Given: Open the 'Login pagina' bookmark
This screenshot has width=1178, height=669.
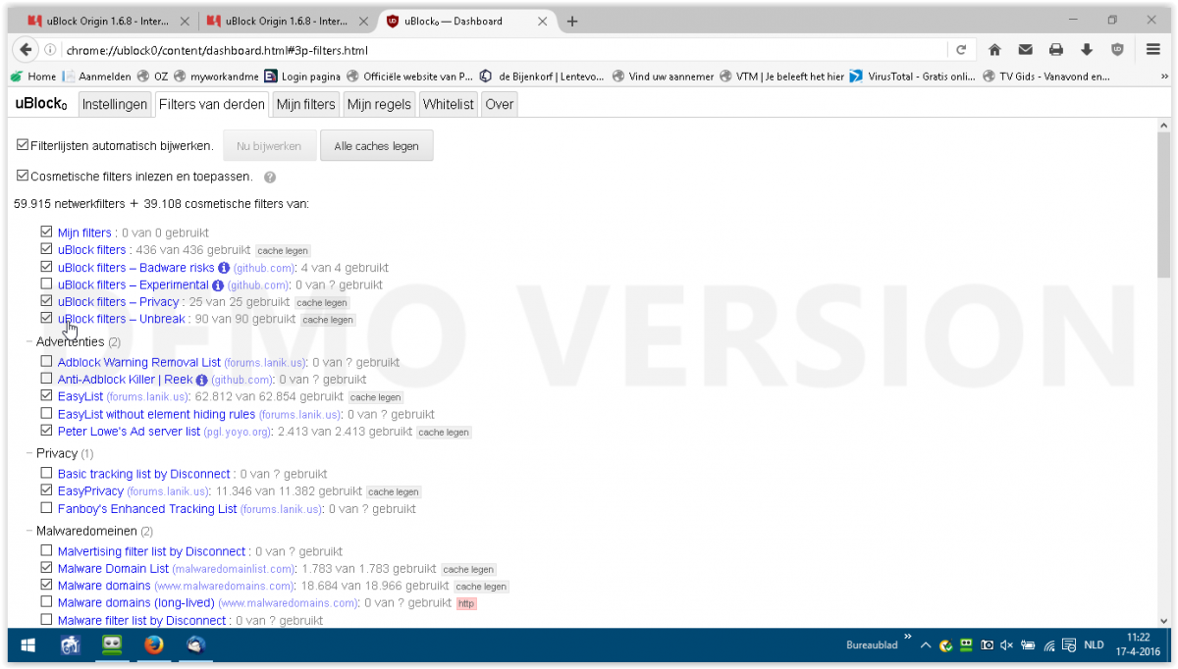Looking at the screenshot, I should click(302, 76).
